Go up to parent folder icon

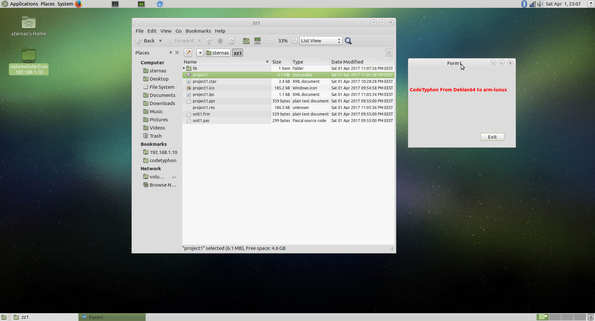click(x=209, y=41)
